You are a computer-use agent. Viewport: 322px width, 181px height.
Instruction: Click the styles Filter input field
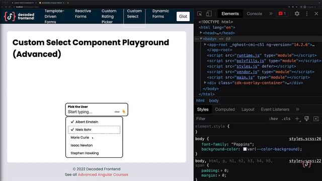pos(231,119)
